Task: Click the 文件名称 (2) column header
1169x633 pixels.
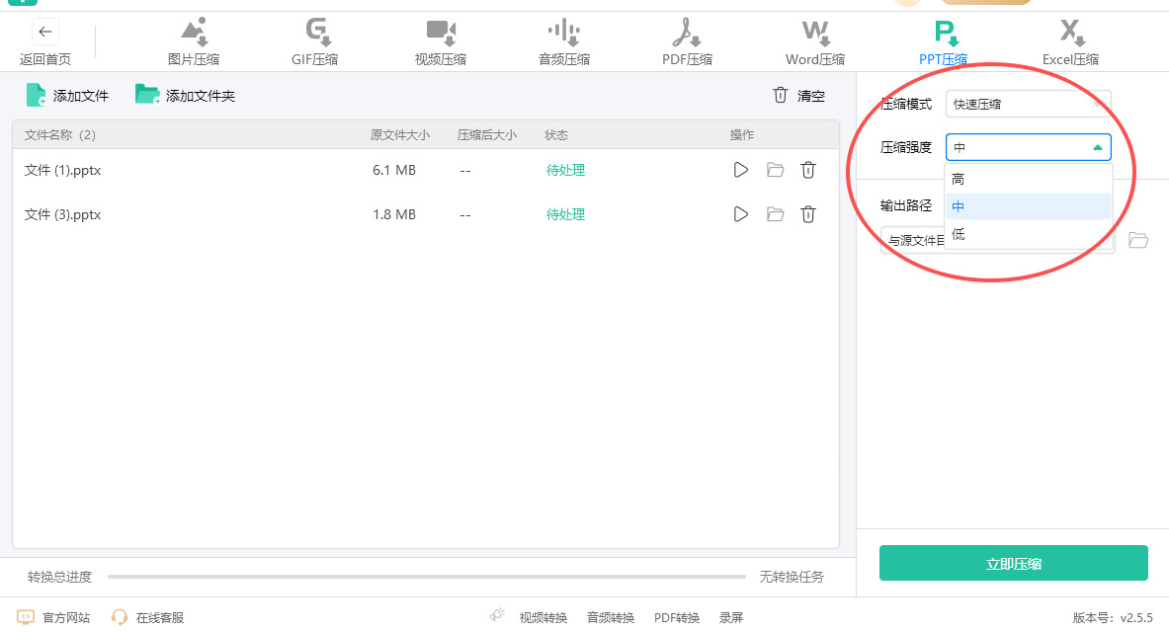Action: click(59, 134)
